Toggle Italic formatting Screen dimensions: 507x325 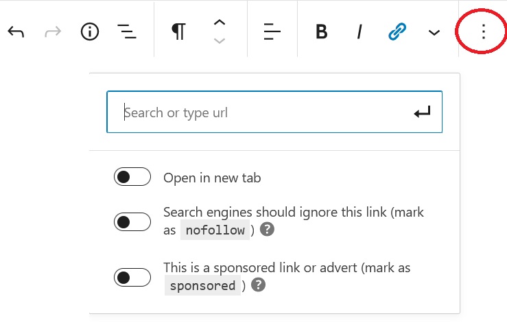[359, 32]
